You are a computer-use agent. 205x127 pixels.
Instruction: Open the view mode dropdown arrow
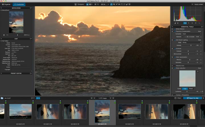92,4
